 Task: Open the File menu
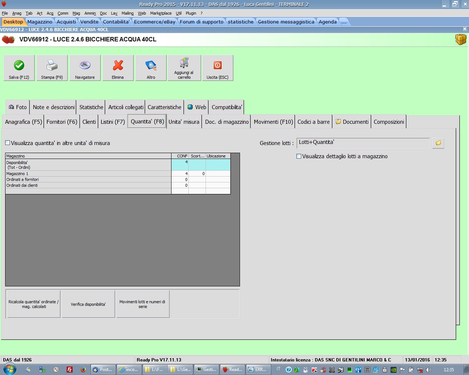pyautogui.click(x=5, y=13)
